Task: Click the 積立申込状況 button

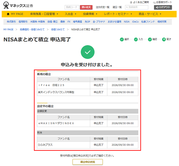Action: point(88,162)
